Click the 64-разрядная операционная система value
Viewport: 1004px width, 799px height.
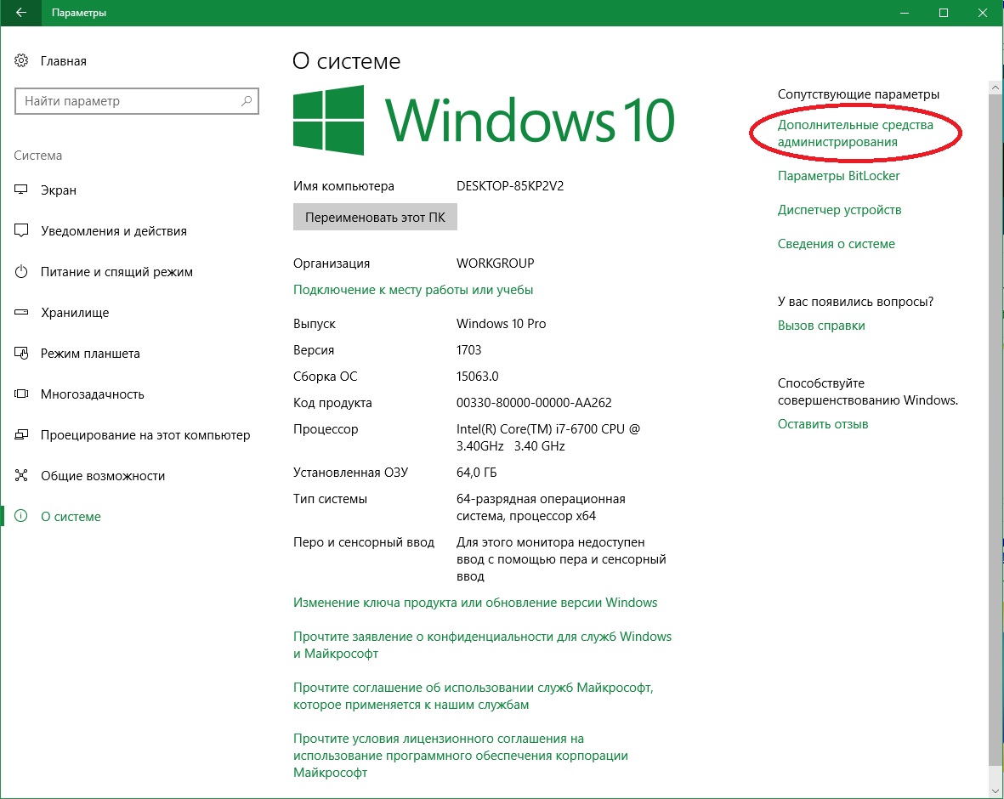point(541,507)
